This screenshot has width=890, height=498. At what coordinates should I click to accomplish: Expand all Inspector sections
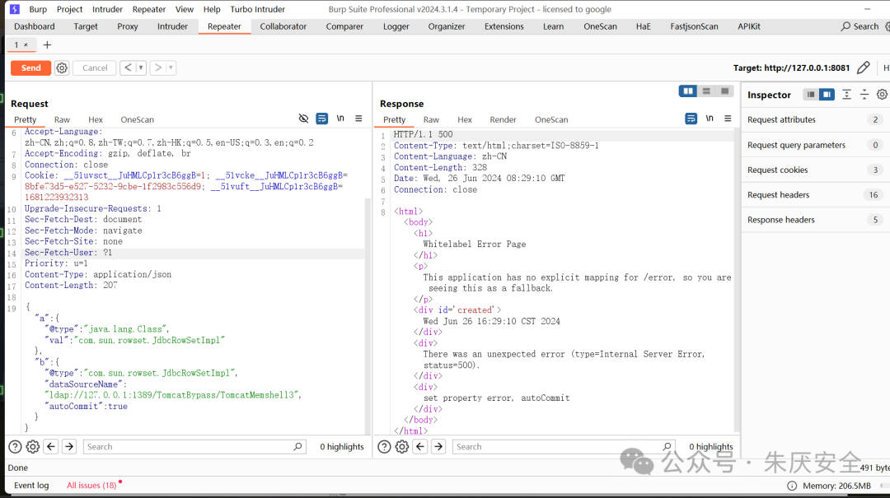click(x=846, y=95)
